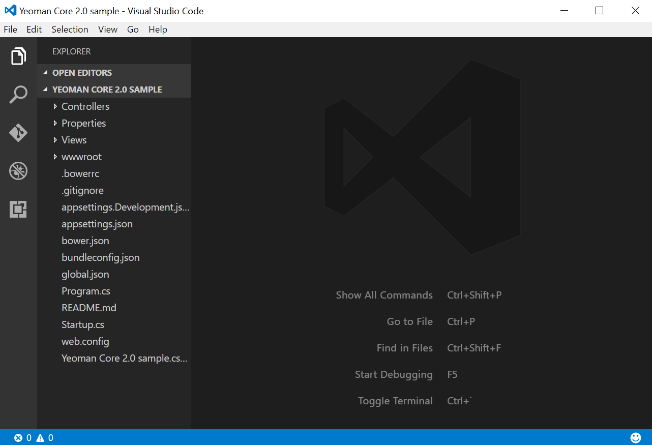Open the Search view icon
Viewport: 652px width, 445px height.
tap(18, 95)
